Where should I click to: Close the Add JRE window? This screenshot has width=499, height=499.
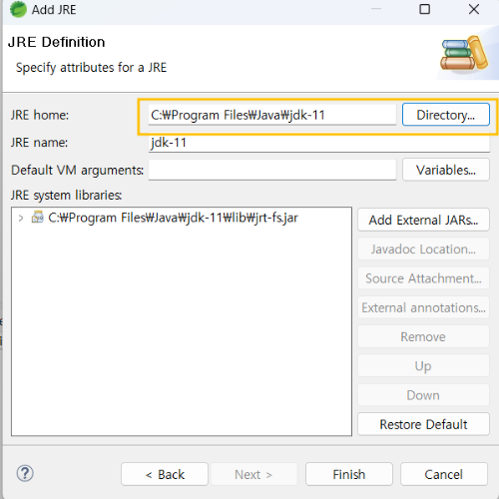[x=474, y=9]
